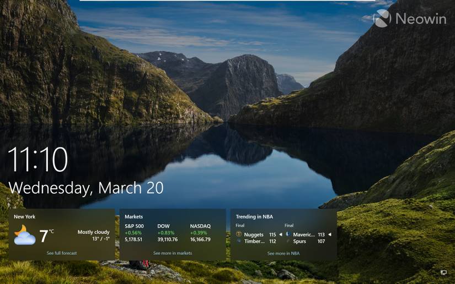Viewport: 455px width, 284px height.
Task: Click the New York weather card title
Action: [x=24, y=216]
